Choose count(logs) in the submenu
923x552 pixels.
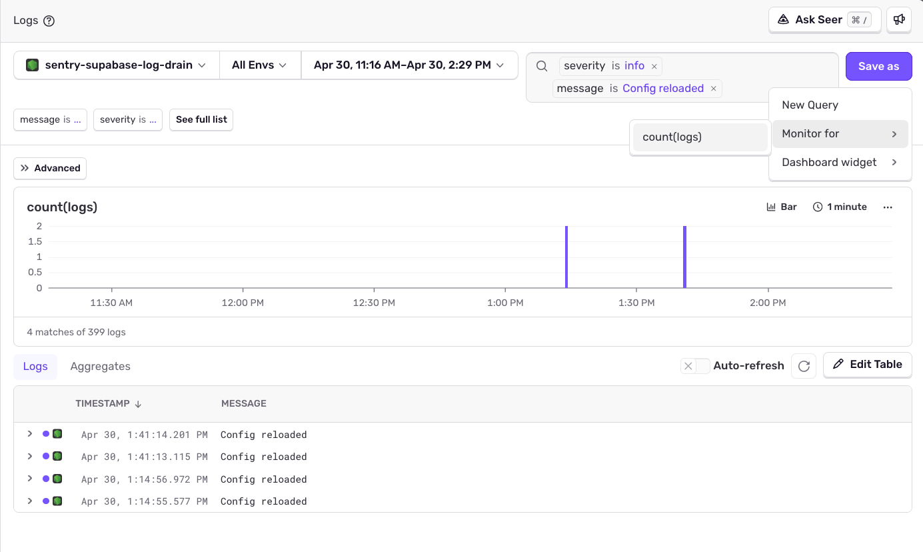pyautogui.click(x=700, y=137)
